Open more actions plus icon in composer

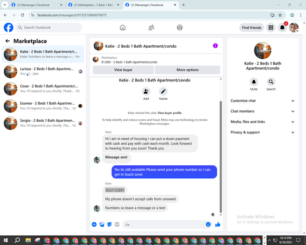tap(94, 225)
